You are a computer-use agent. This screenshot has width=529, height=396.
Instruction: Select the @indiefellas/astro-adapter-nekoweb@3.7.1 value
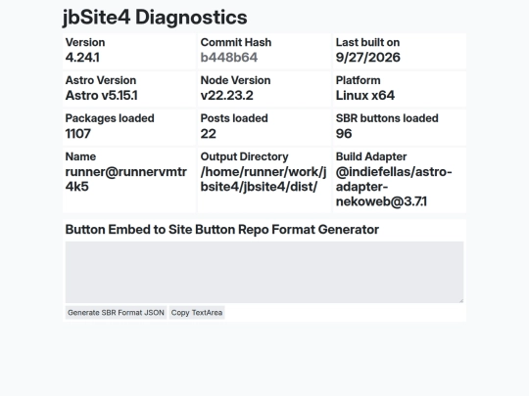(394, 187)
